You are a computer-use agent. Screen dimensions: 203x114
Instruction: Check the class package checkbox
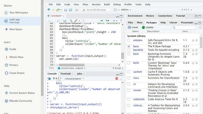point(129,78)
